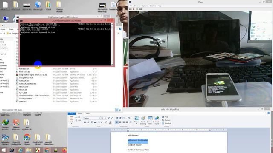Click Find in WordPad's Editing group

pyautogui.click(x=165, y=117)
